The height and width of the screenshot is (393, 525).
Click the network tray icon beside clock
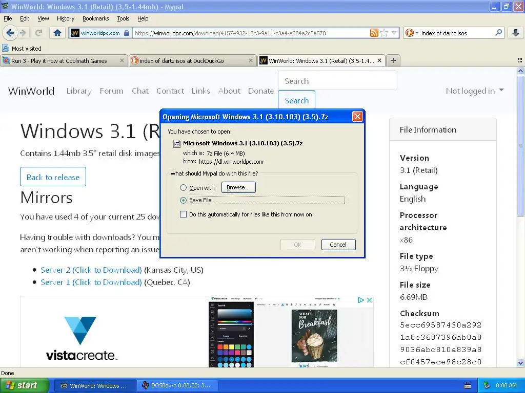pos(487,386)
